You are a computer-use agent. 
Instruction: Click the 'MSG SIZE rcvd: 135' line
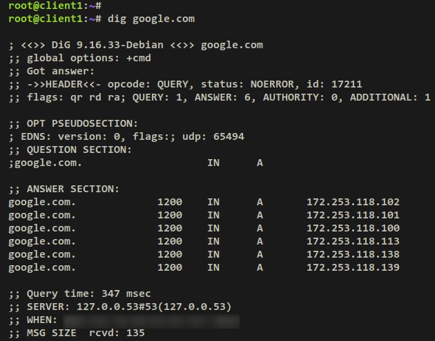point(77,333)
